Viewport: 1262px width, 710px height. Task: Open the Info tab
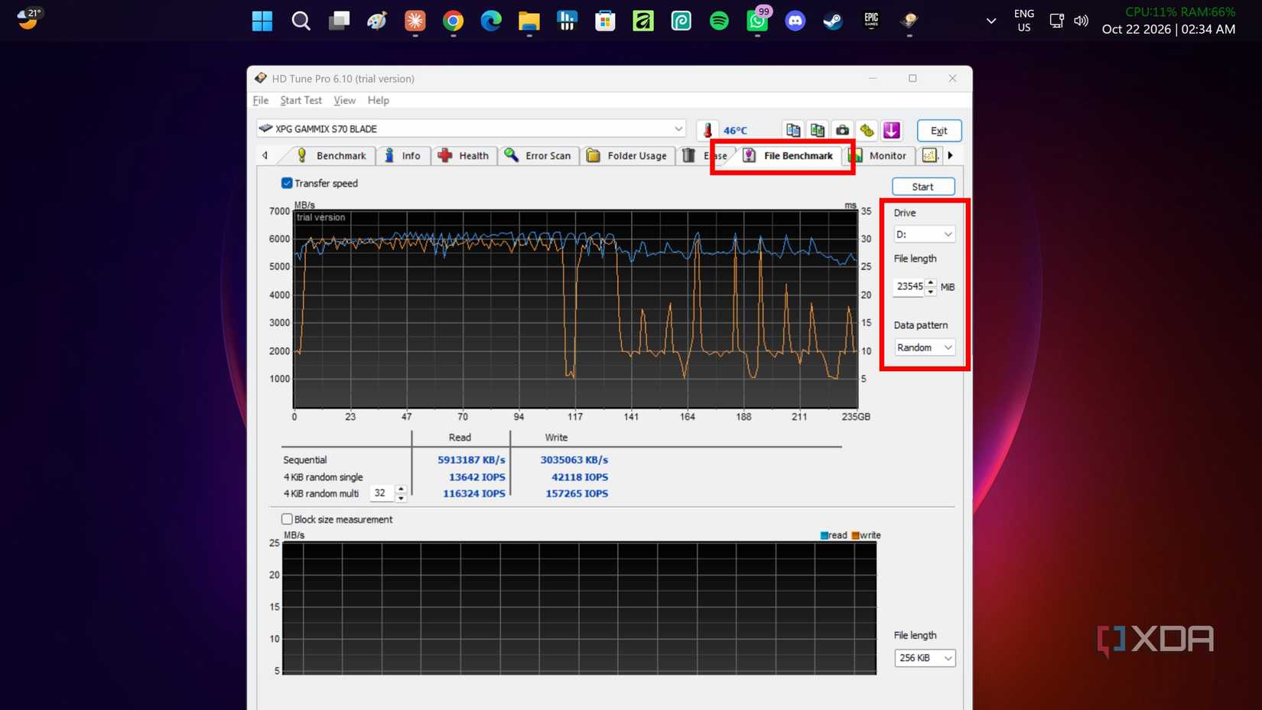point(402,155)
